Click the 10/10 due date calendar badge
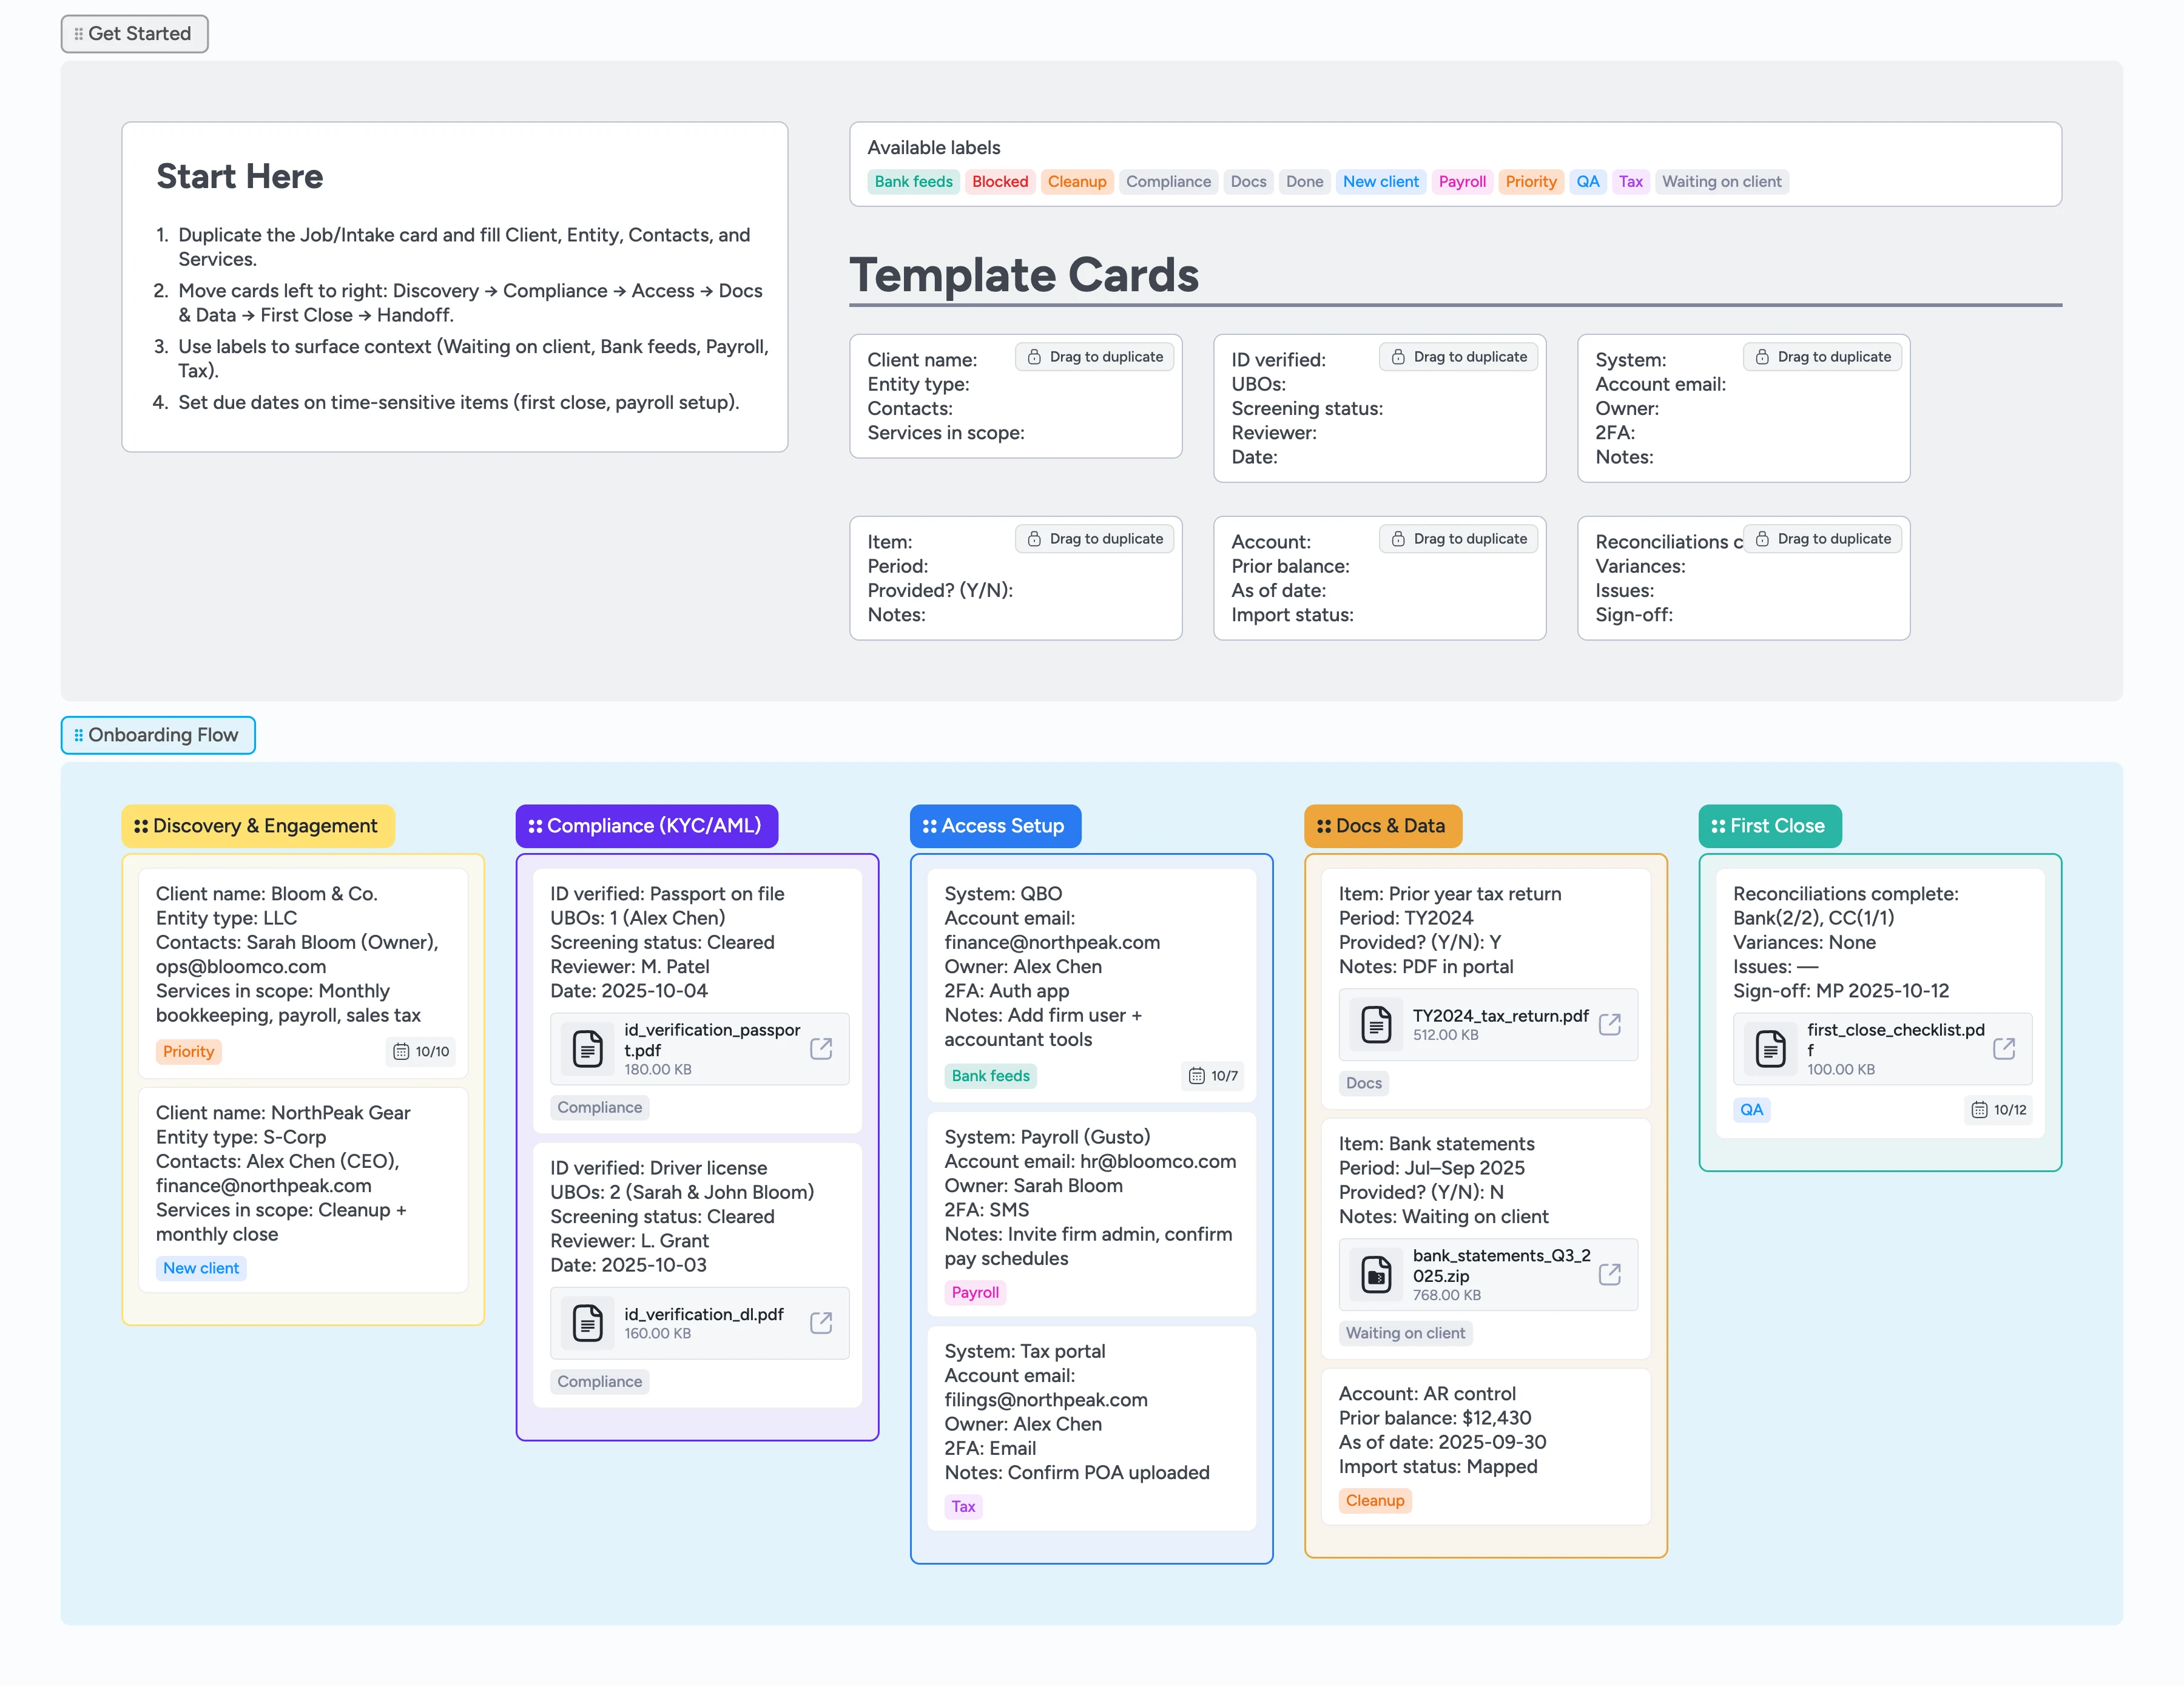The width and height of the screenshot is (2184, 1686). pyautogui.click(x=421, y=1051)
